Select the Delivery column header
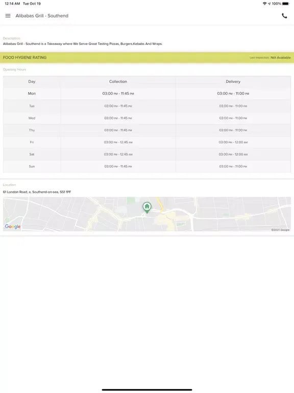This screenshot has height=393, width=294. tap(233, 81)
